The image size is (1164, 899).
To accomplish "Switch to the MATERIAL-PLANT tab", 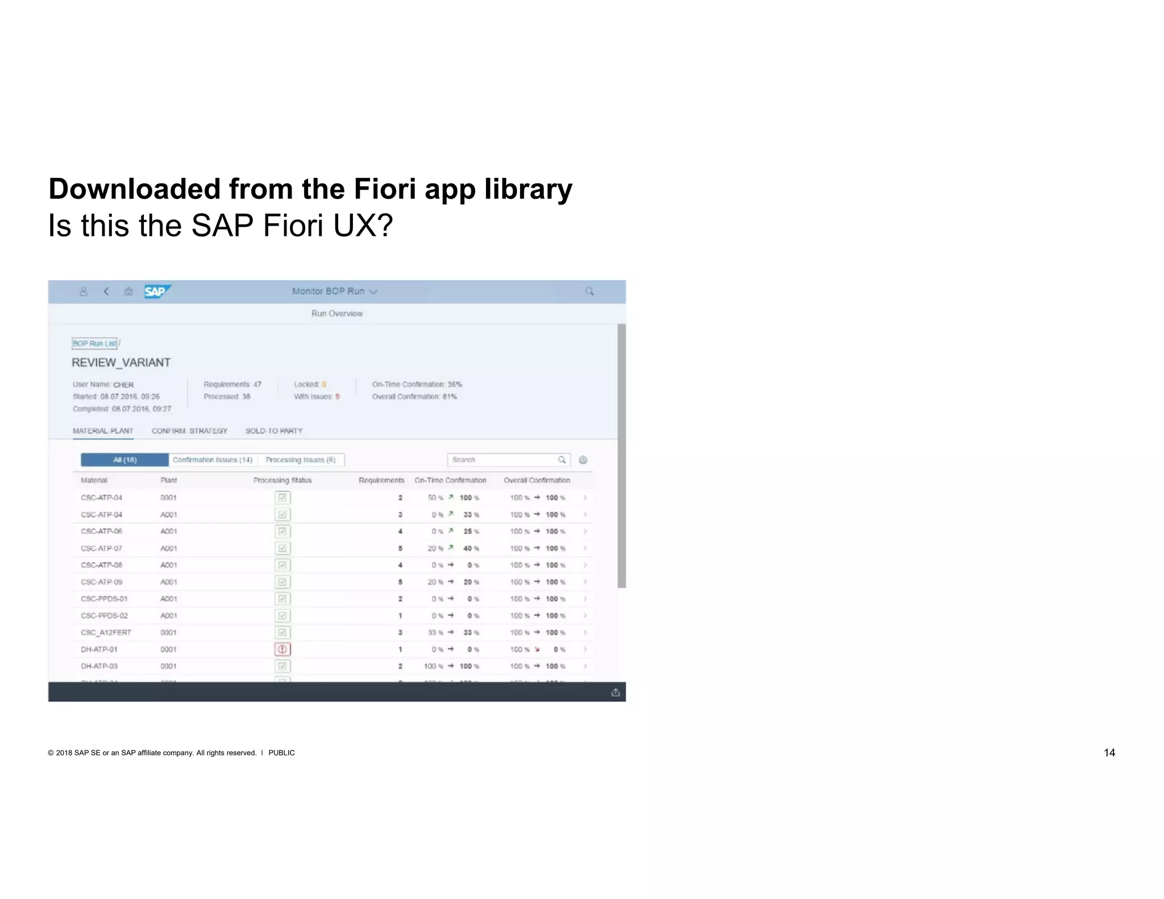I will (x=103, y=431).
